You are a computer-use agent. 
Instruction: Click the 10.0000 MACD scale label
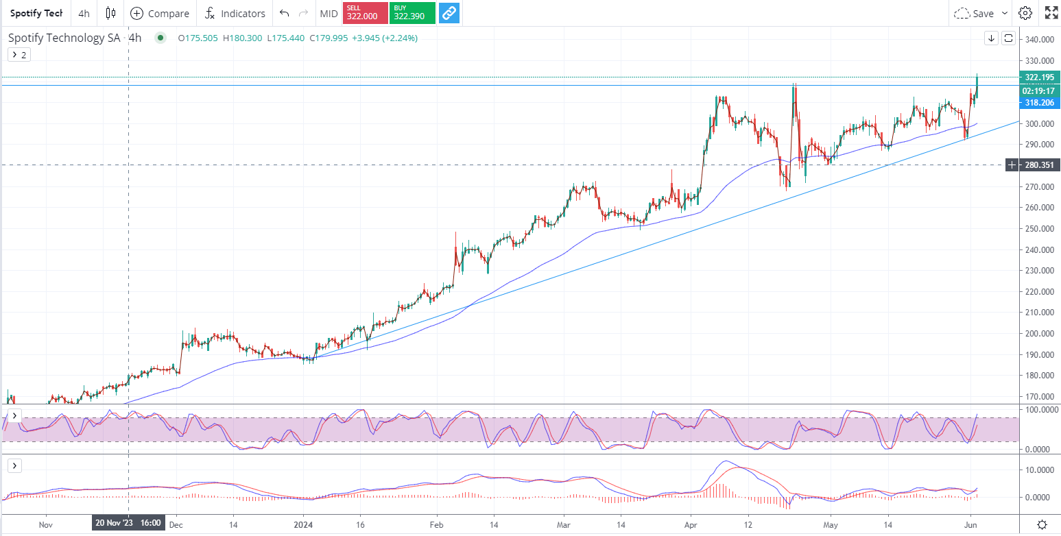point(1039,470)
